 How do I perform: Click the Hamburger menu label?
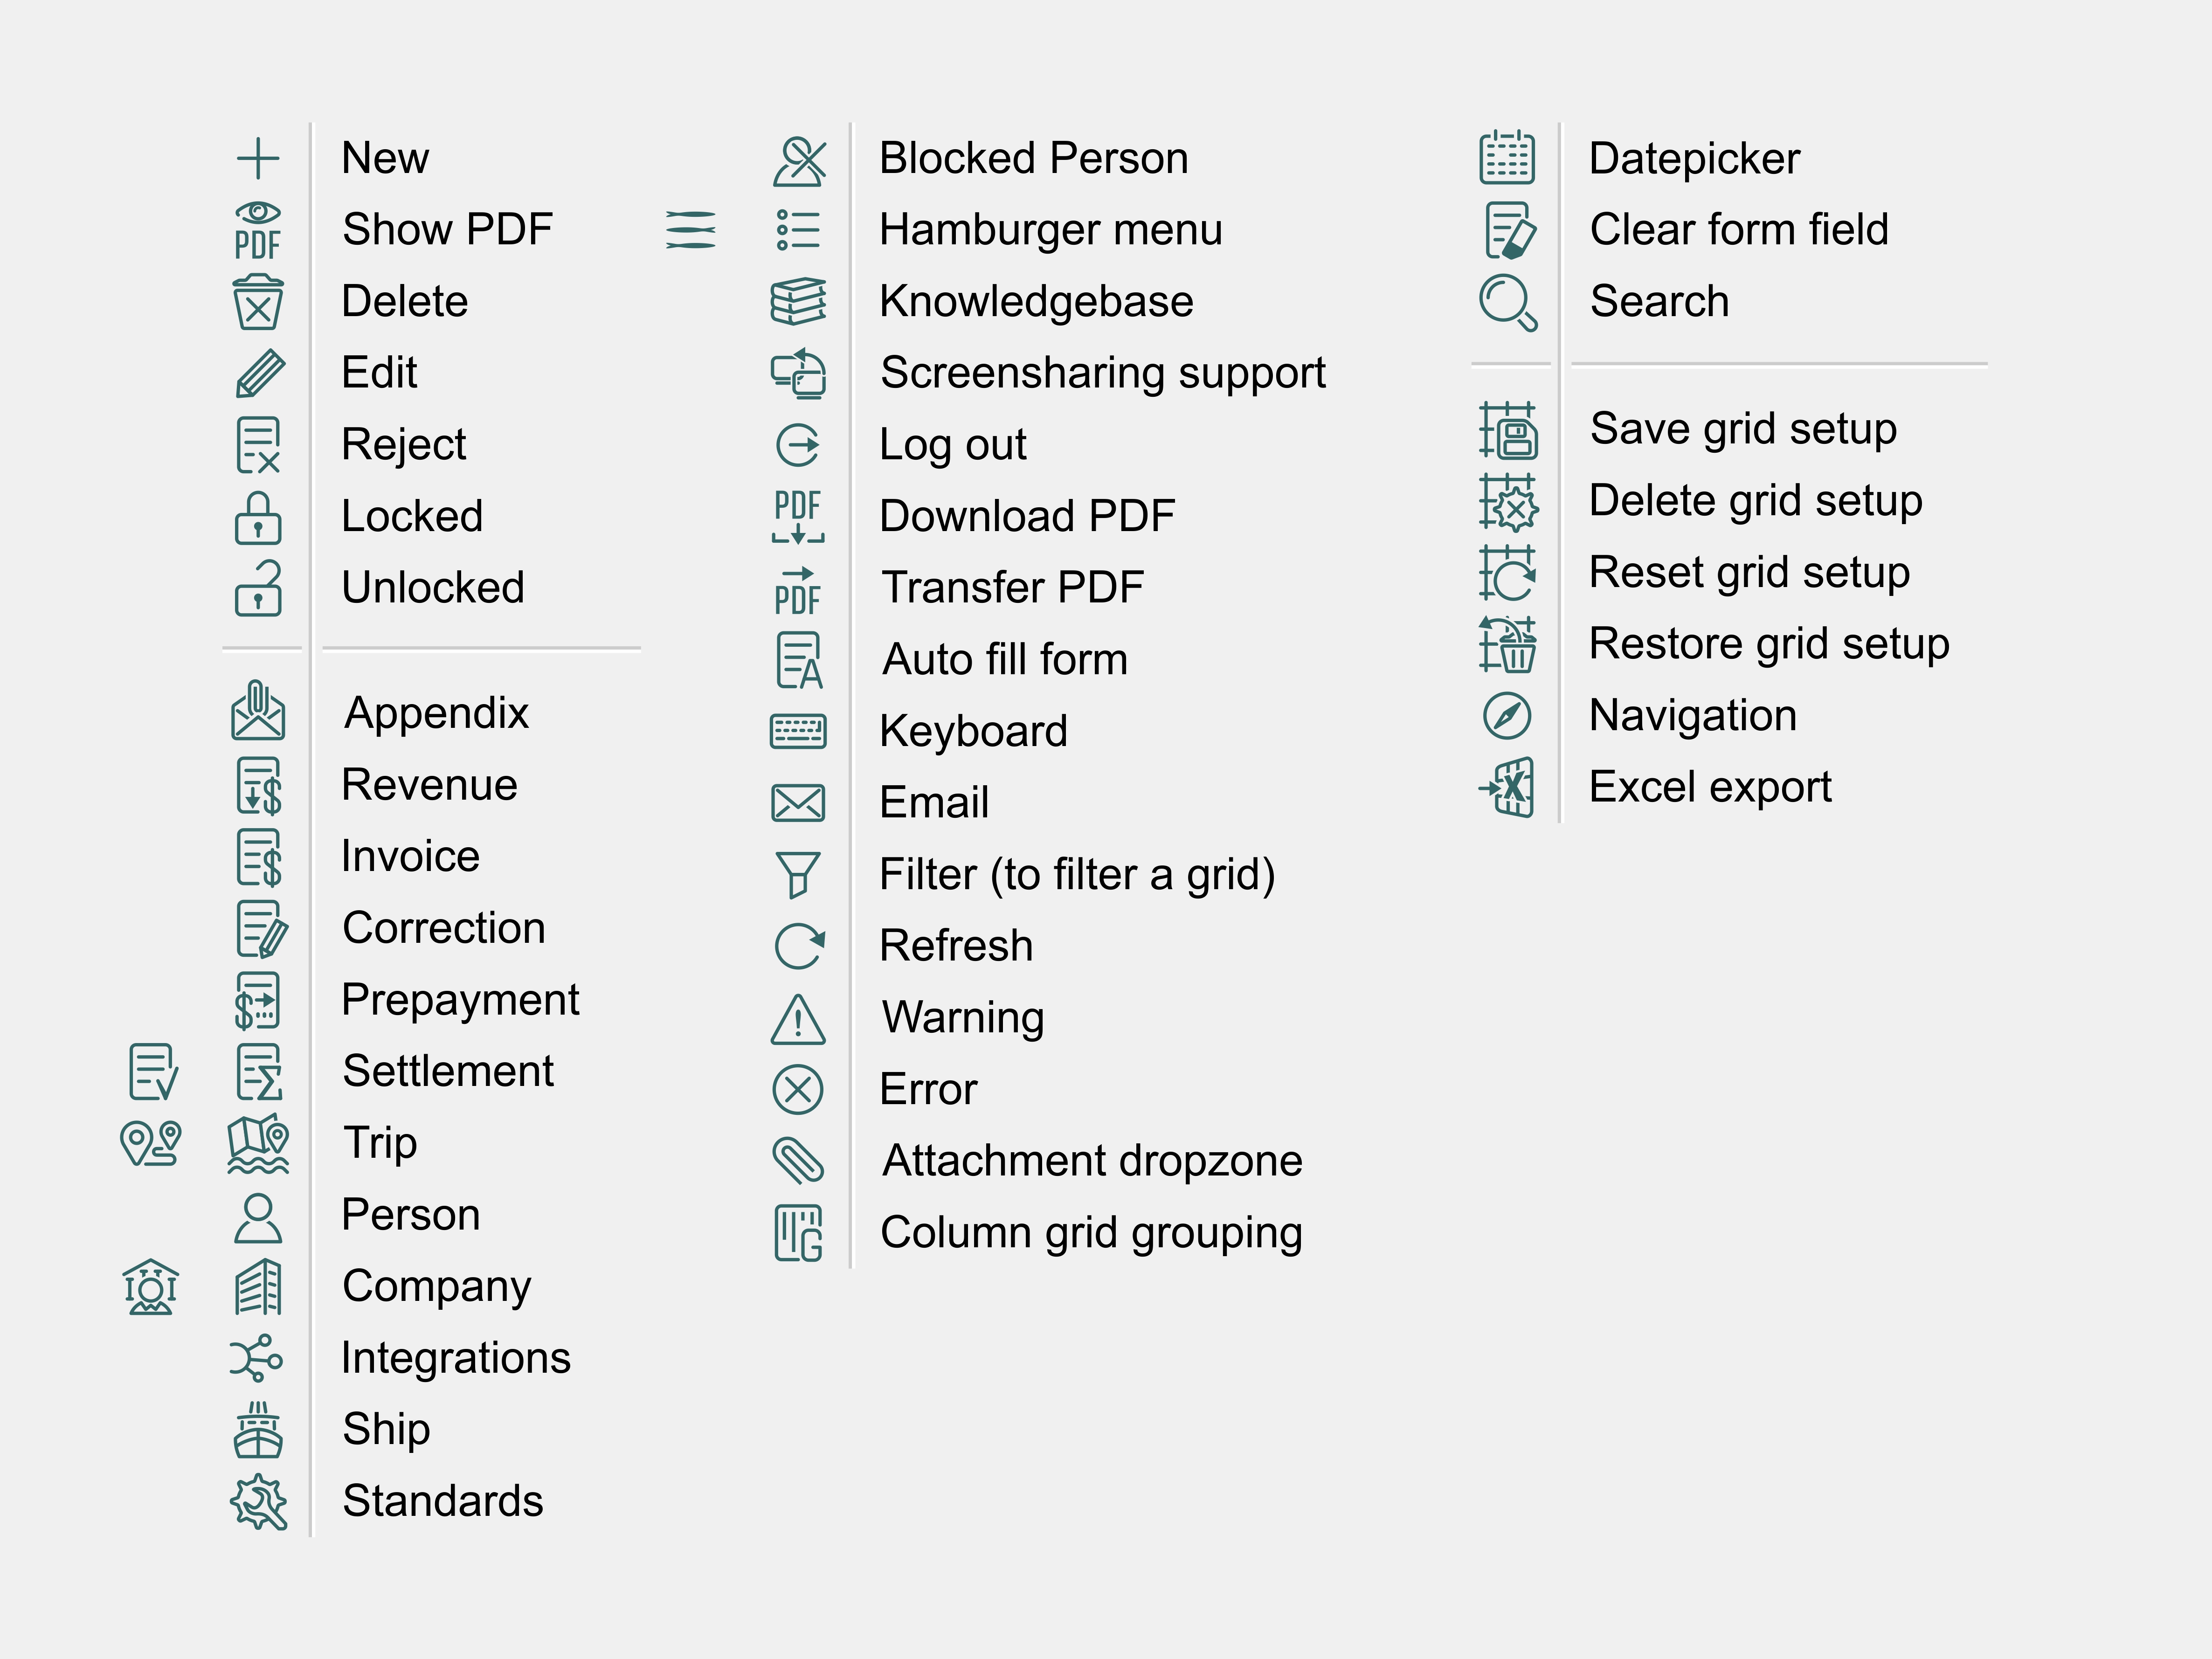[x=1050, y=230]
